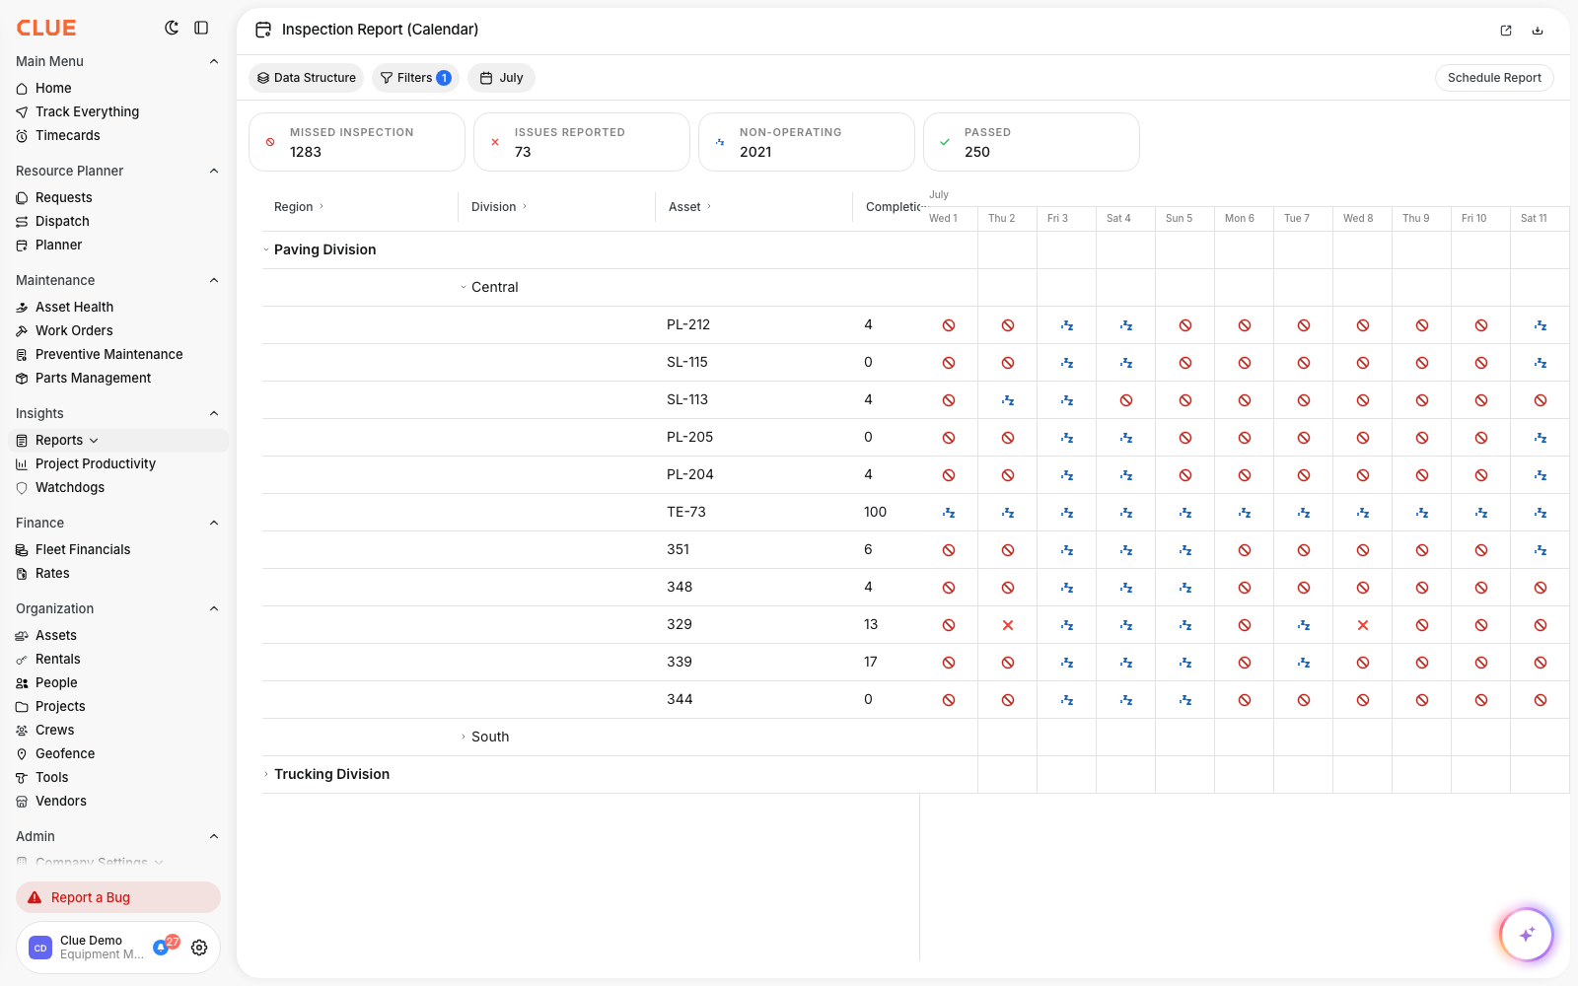Image resolution: width=1578 pixels, height=986 pixels.
Task: Collapse the Resource Planner section
Action: (214, 171)
